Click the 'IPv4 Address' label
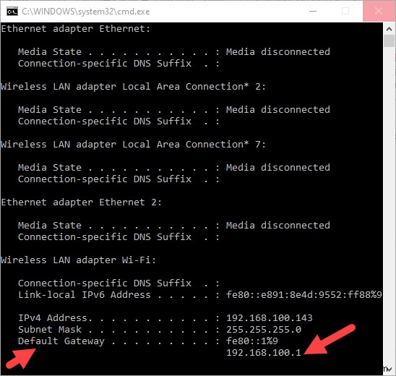This screenshot has width=396, height=376. [x=53, y=318]
